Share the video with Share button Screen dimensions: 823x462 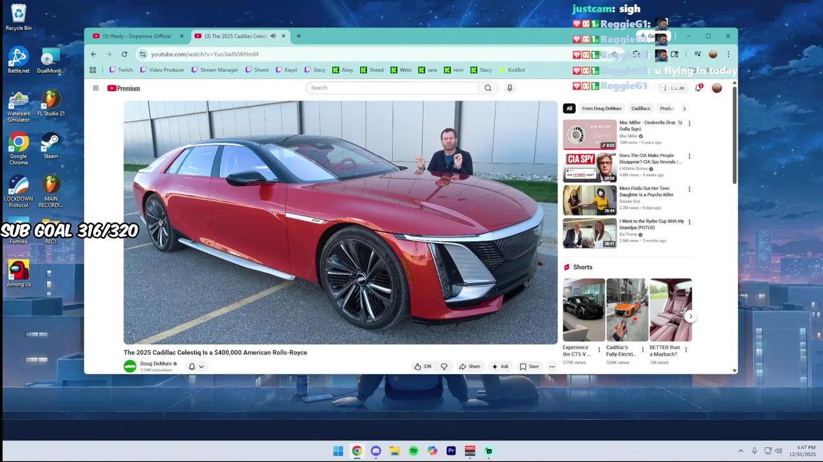pos(469,366)
